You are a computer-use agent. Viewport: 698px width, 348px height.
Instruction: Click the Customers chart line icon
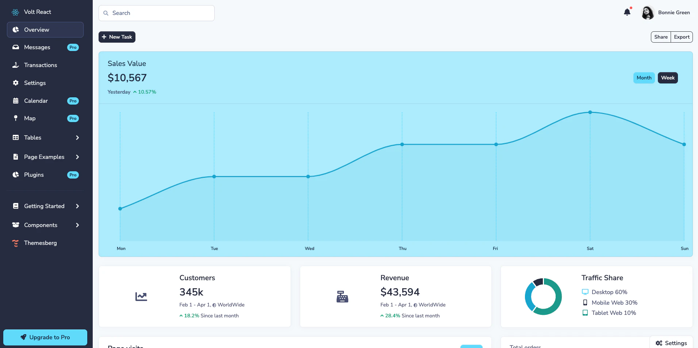click(141, 297)
